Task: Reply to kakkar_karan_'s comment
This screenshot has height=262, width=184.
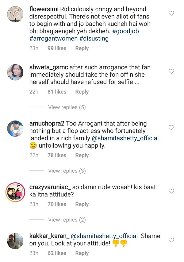Action: point(82,253)
